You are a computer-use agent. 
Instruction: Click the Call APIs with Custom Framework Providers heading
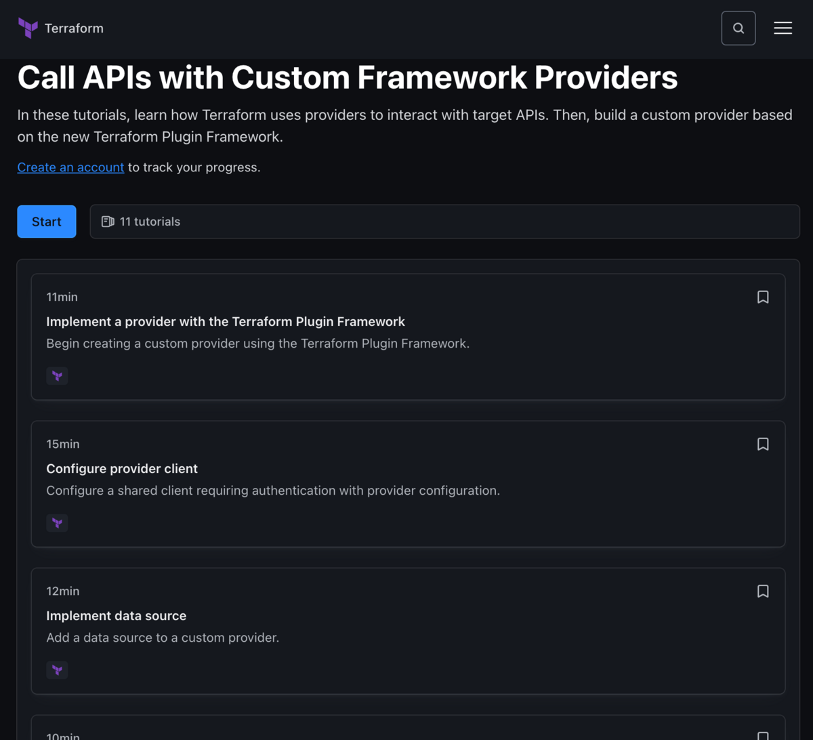(x=348, y=78)
